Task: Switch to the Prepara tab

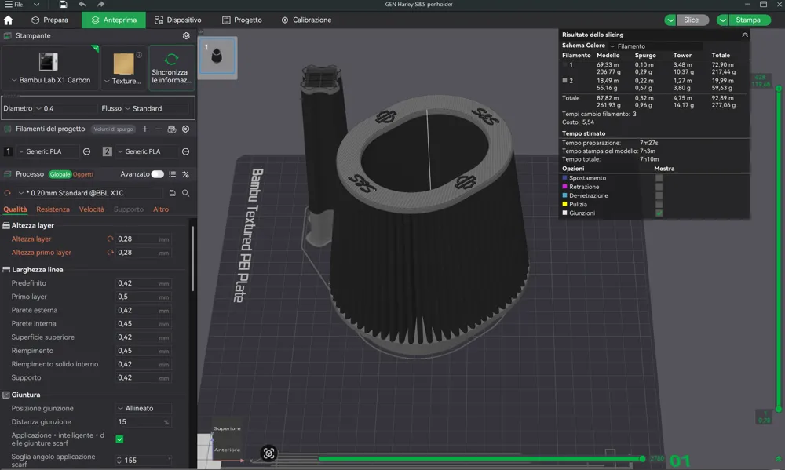Action: pos(49,20)
